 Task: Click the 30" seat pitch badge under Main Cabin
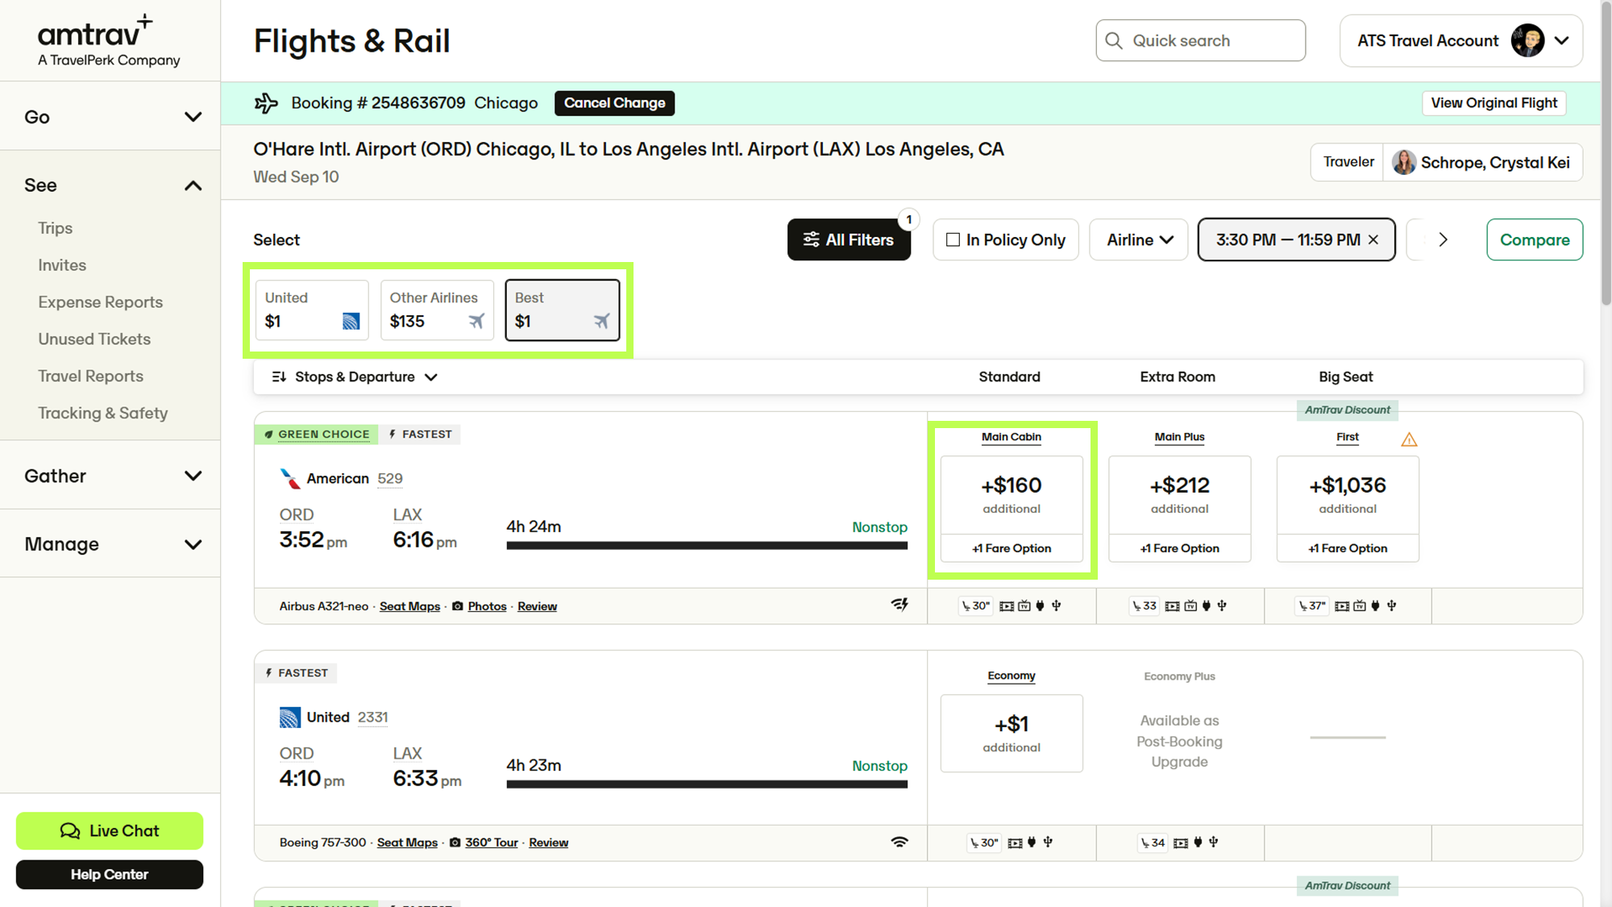tap(975, 605)
